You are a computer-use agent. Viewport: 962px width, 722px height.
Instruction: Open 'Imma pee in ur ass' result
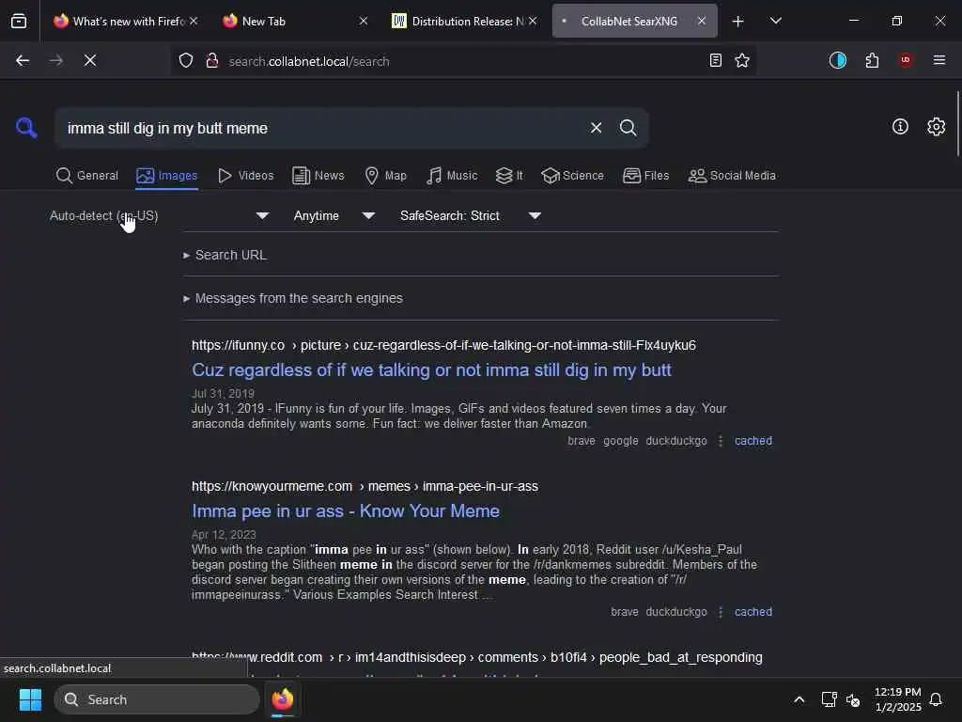point(346,511)
